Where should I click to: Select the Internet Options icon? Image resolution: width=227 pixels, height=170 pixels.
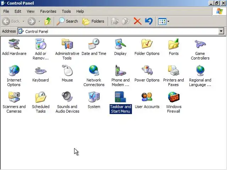pos(14,70)
